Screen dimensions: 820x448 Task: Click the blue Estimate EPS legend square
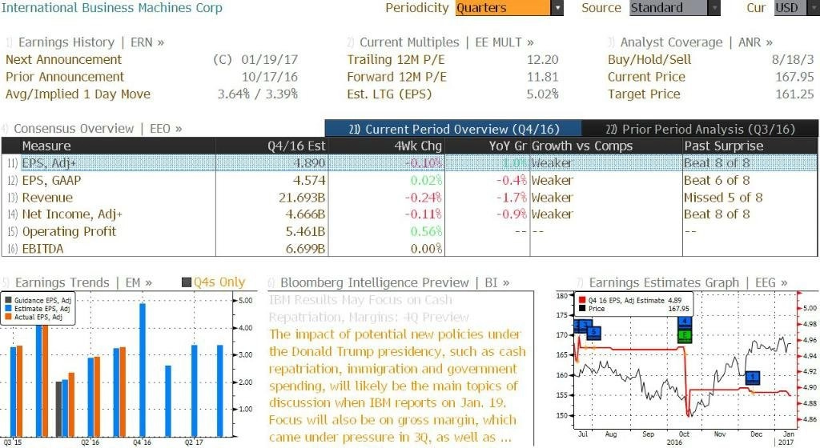[8, 309]
